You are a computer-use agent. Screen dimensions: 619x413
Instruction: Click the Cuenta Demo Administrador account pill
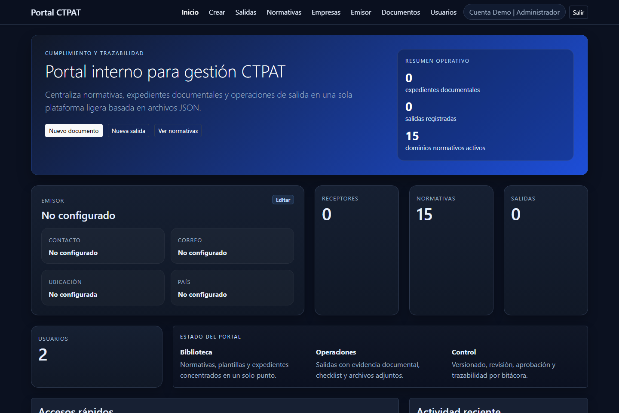(514, 12)
